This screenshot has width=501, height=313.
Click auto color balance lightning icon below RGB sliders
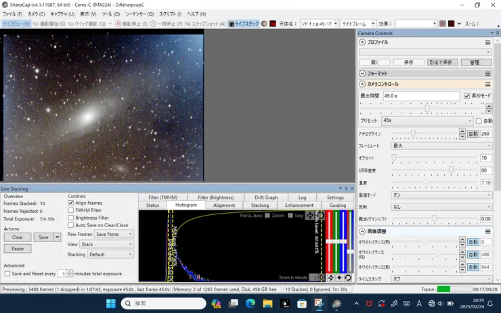[331, 277]
